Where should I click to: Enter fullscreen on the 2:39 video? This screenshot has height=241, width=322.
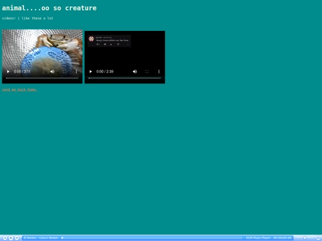coord(147,71)
